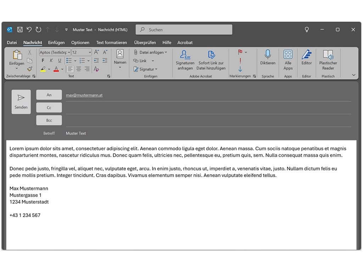The image size is (363, 272).
Task: Start dictation with the Diktieren microphone
Action: point(268,57)
